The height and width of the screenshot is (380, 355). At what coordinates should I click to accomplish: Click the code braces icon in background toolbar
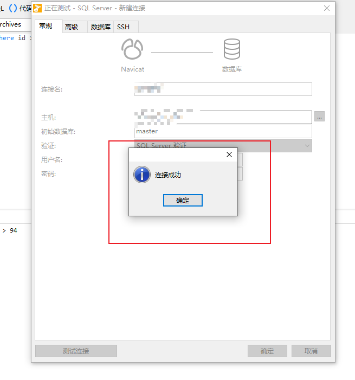pos(13,8)
